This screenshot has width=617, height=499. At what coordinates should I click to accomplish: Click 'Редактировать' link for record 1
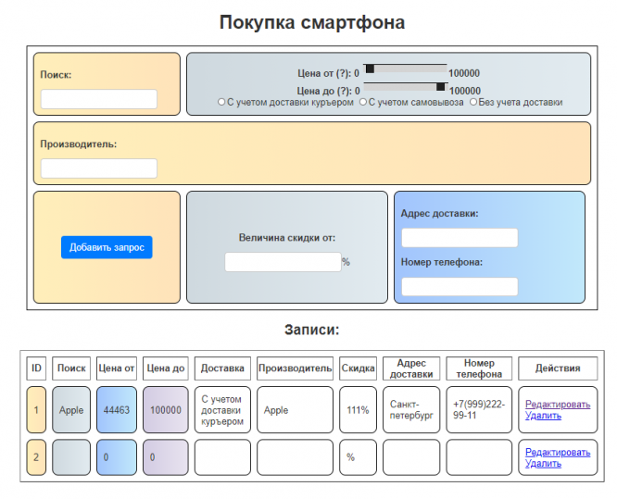[557, 405]
